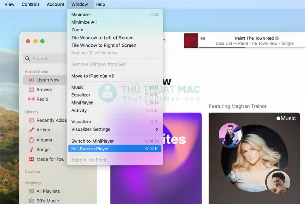Open the Account menu
This screenshot has width=305, height=204.
[x=55, y=4]
